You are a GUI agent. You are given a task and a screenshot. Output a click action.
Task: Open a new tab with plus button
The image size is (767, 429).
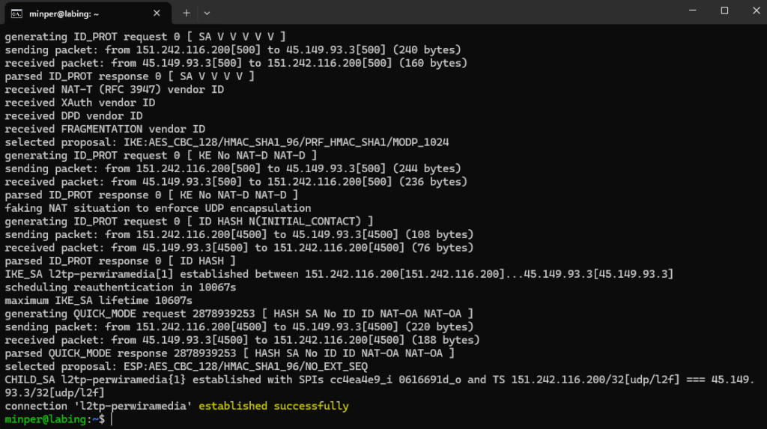(187, 12)
